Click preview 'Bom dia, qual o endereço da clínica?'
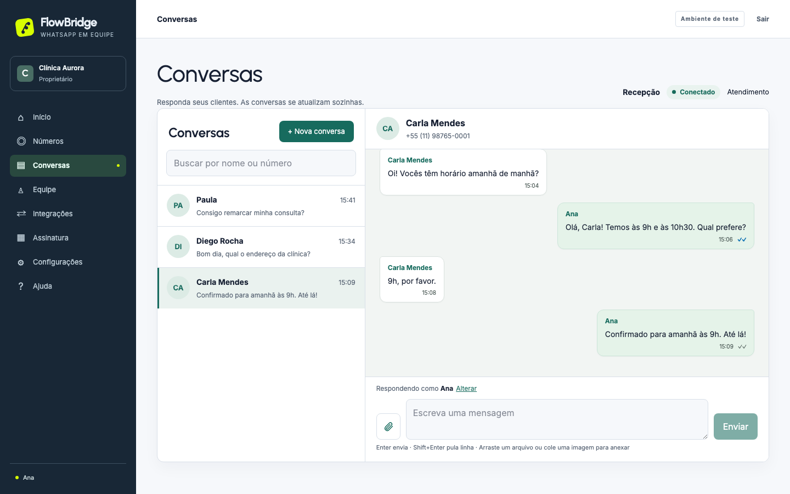This screenshot has height=494, width=790. coord(253,254)
